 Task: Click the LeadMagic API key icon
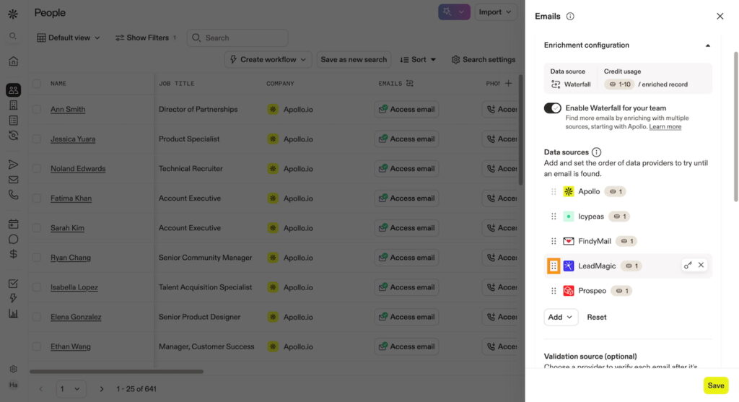(x=688, y=266)
